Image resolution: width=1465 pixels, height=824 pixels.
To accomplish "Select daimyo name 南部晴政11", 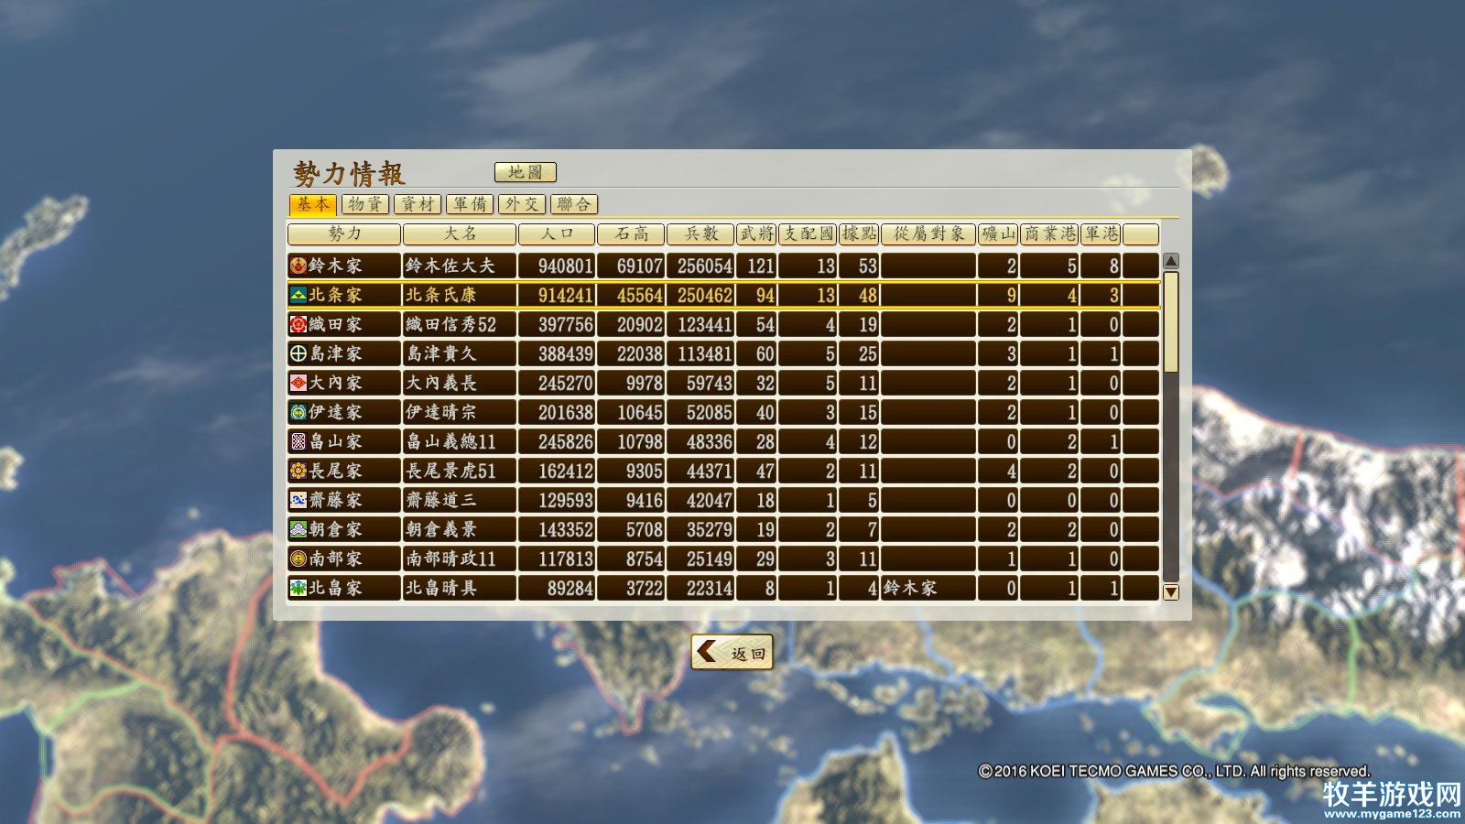I will coord(450,558).
